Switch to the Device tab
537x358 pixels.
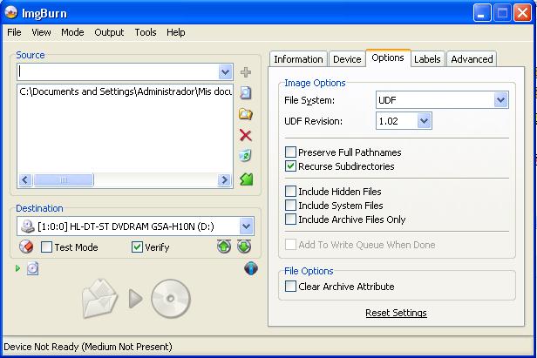347,59
